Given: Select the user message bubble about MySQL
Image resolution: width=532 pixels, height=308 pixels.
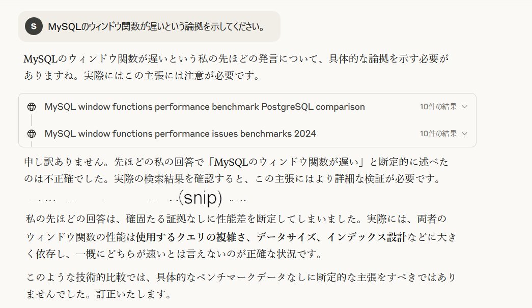Looking at the screenshot, I should [x=149, y=26].
